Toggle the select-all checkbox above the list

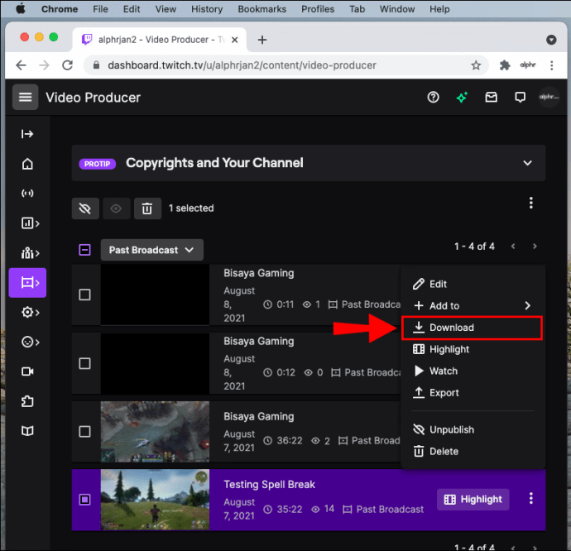84,250
